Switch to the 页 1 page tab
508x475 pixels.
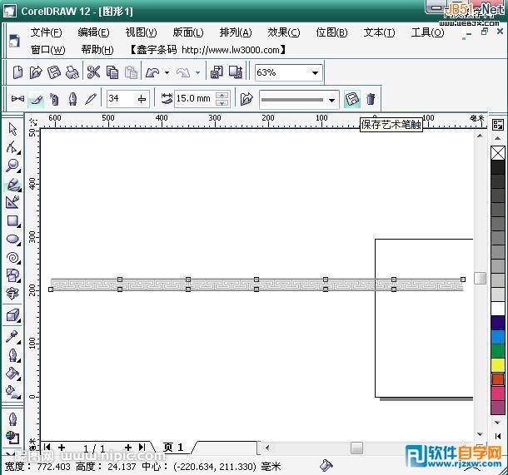173,448
